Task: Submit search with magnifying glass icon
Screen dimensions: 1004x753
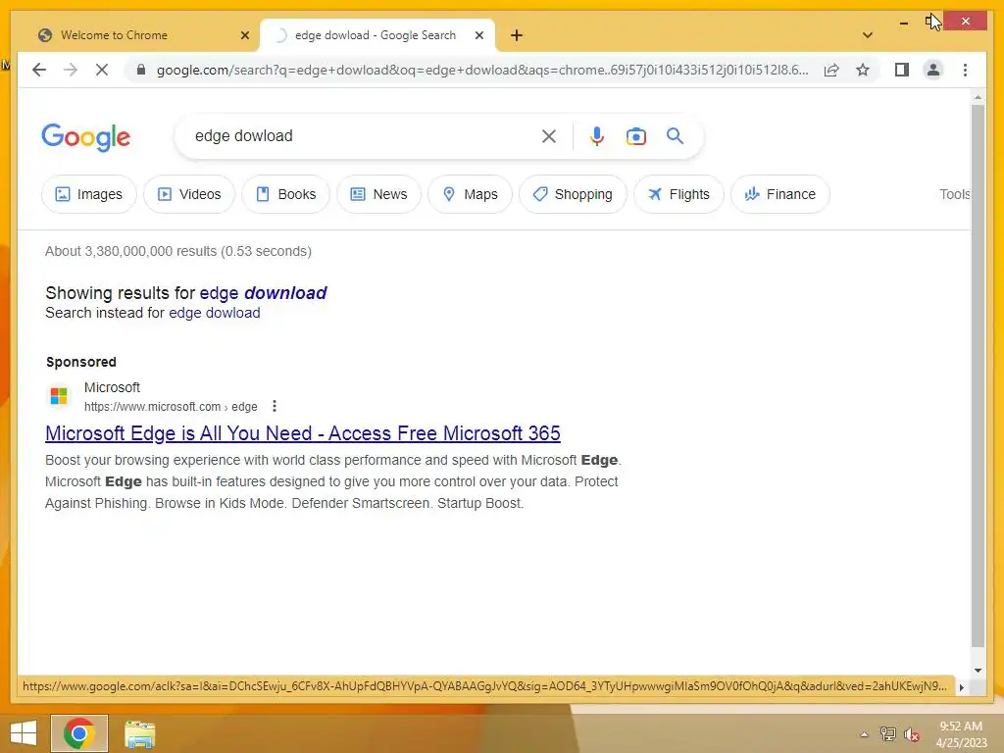Action: coord(675,135)
